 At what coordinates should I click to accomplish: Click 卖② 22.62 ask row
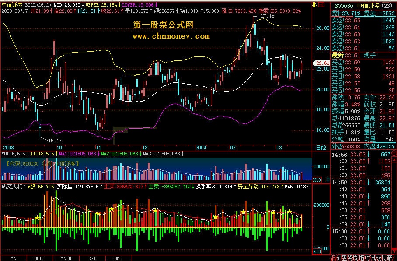click(363, 41)
